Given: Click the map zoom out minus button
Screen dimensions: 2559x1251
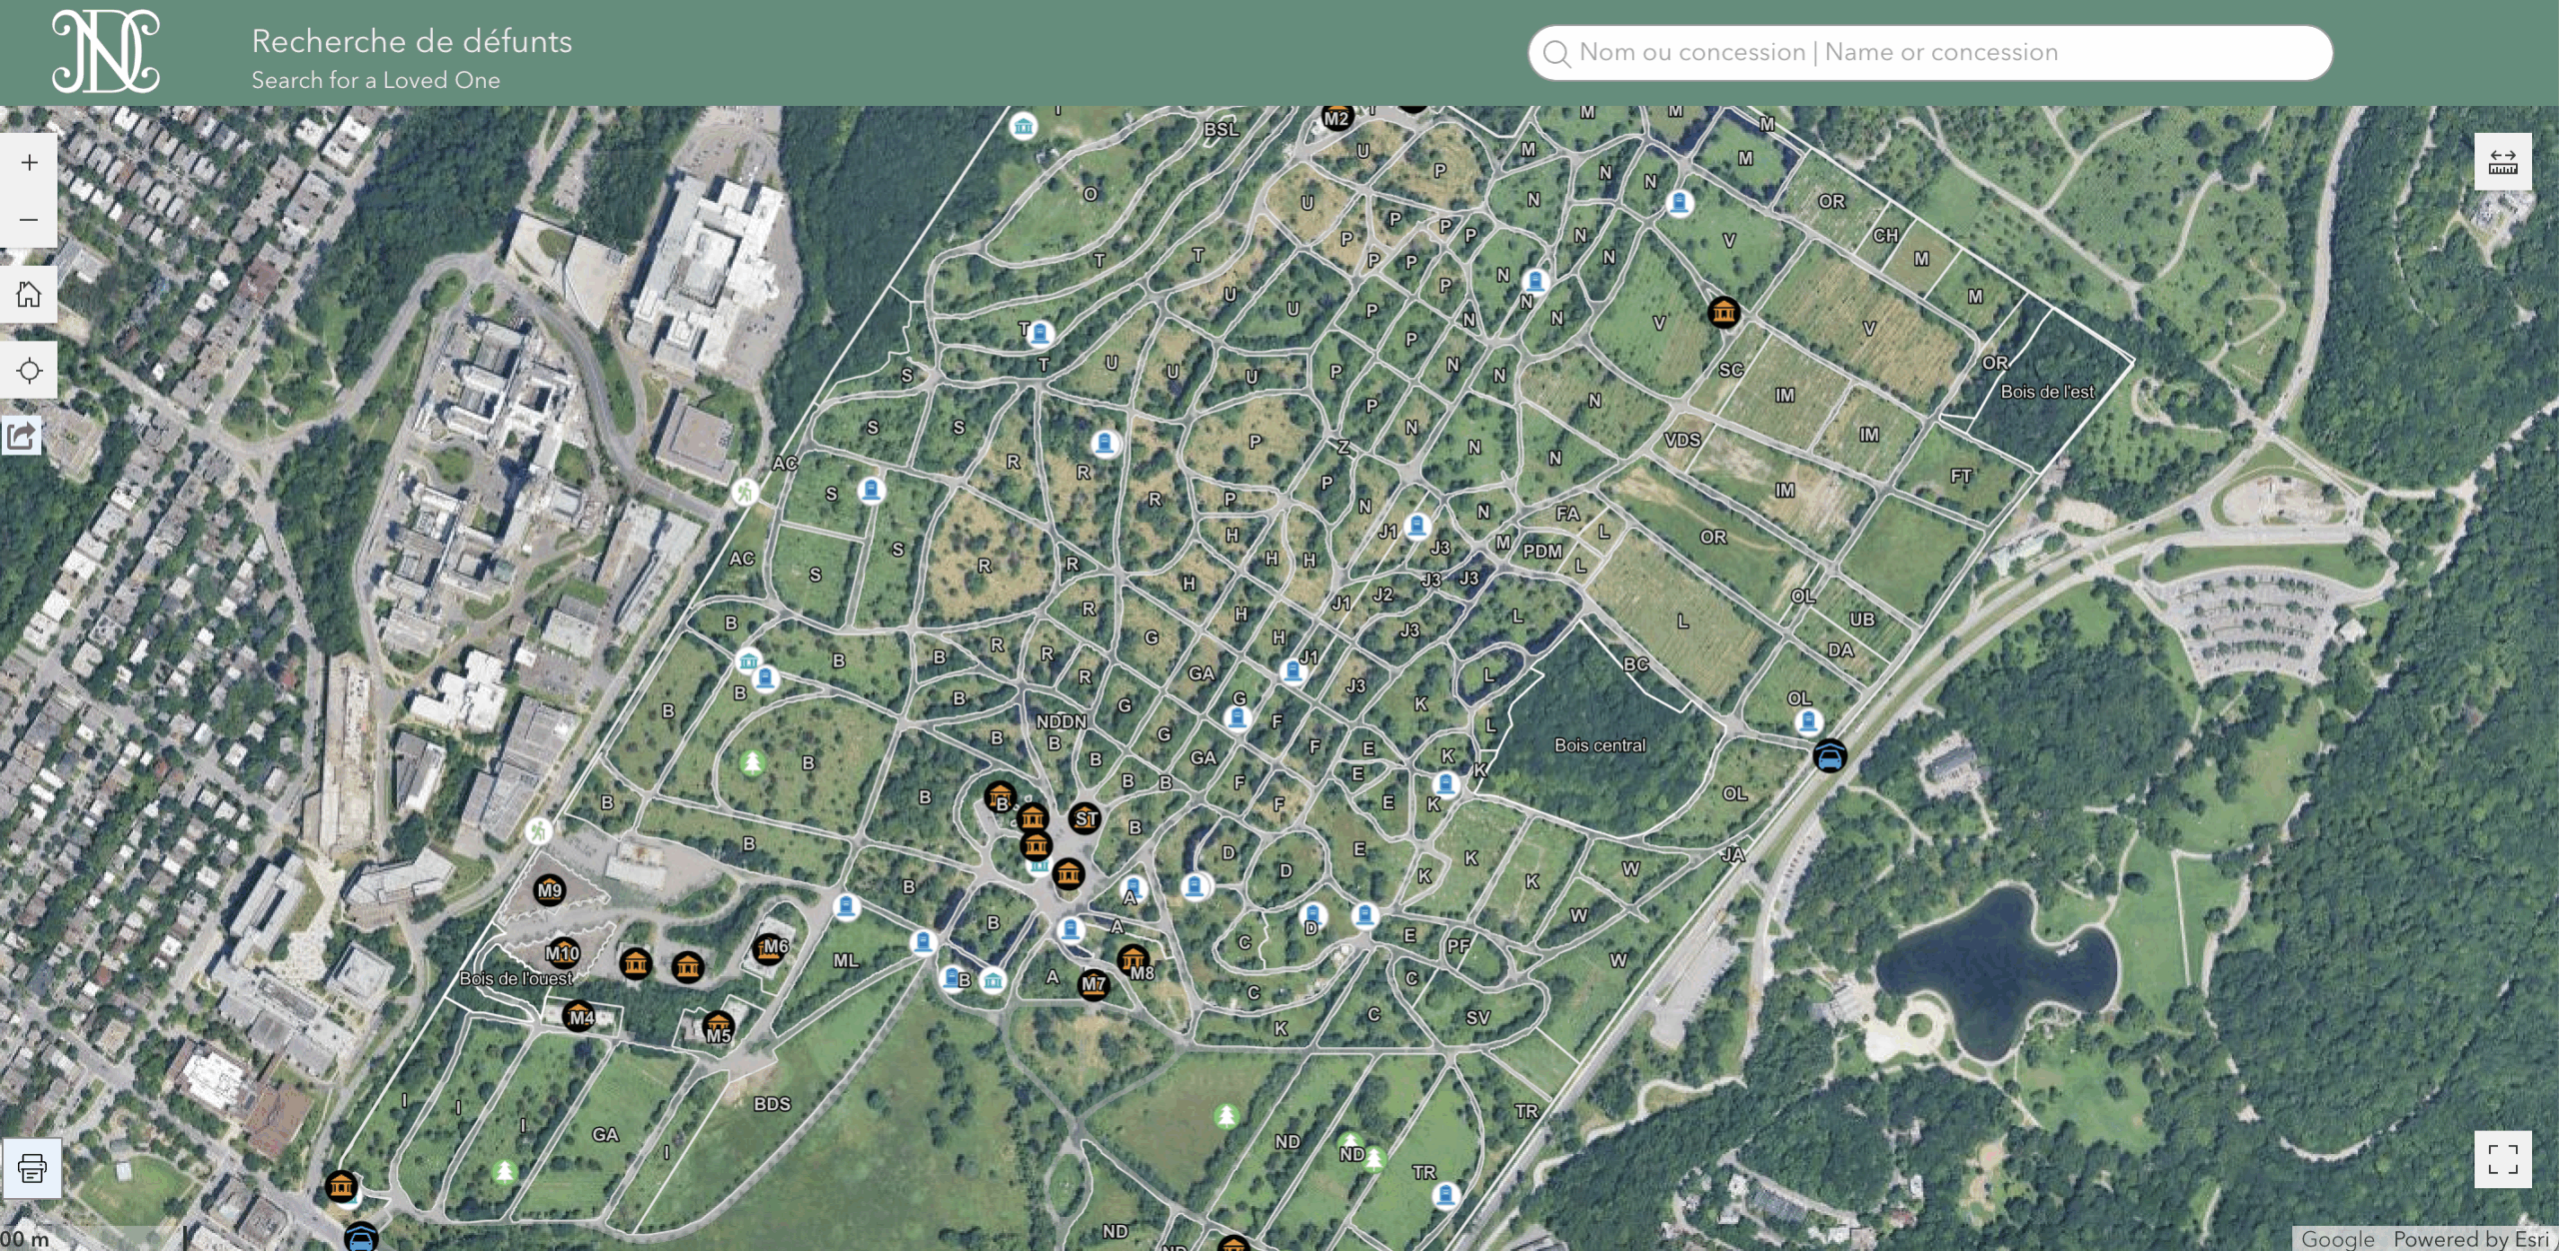Looking at the screenshot, I should (29, 219).
